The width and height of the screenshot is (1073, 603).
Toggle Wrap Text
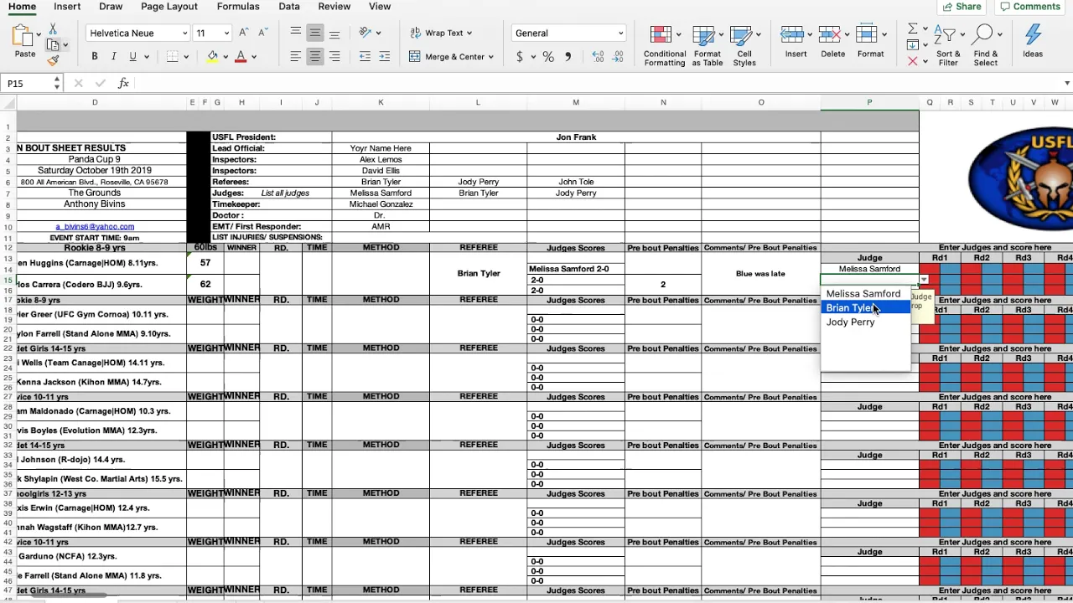[x=440, y=33]
